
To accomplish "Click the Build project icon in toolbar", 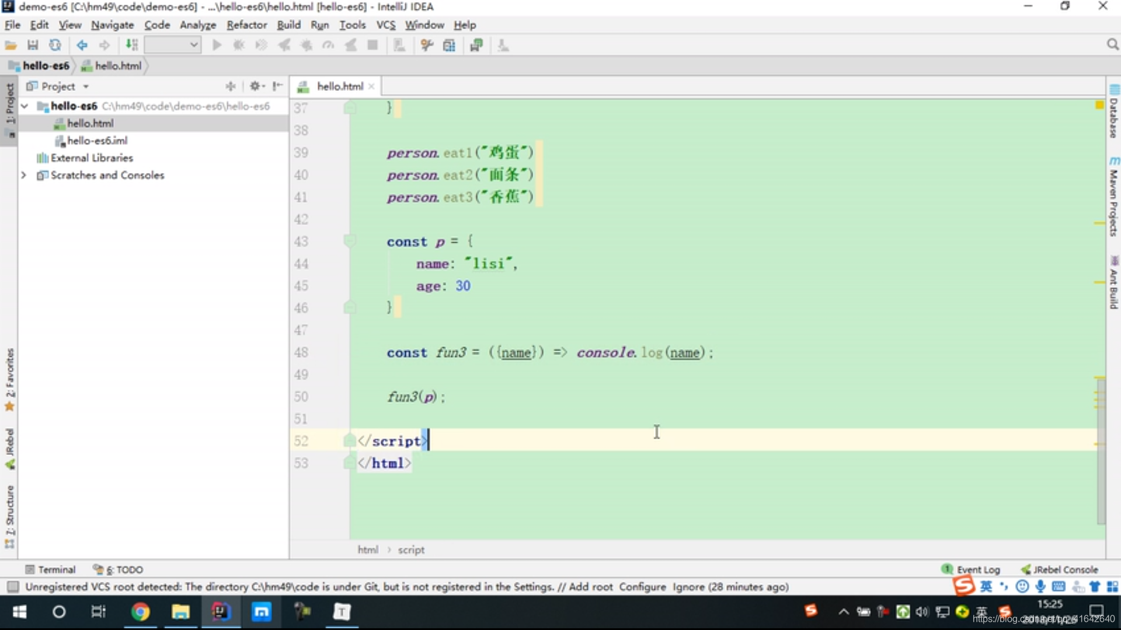I will coord(132,45).
